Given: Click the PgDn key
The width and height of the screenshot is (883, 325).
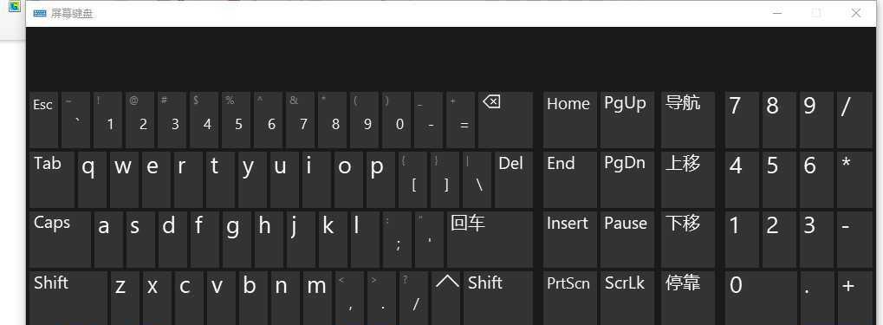Looking at the screenshot, I should pos(627,179).
